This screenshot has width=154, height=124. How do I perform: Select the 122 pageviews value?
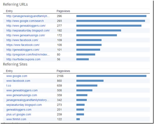point(59,119)
